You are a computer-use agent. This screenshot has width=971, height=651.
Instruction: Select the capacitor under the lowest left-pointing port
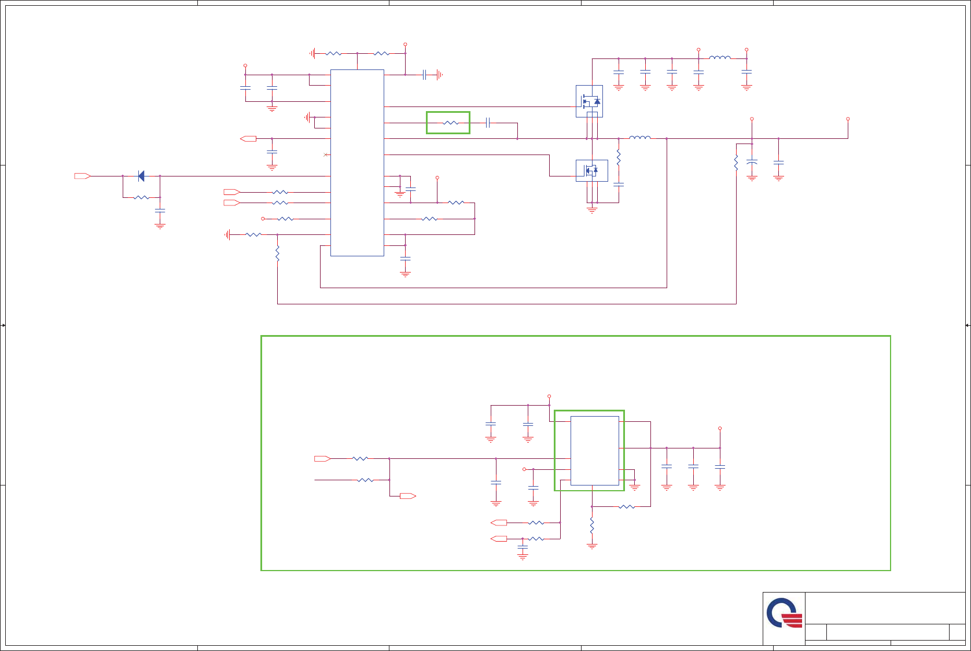523,547
